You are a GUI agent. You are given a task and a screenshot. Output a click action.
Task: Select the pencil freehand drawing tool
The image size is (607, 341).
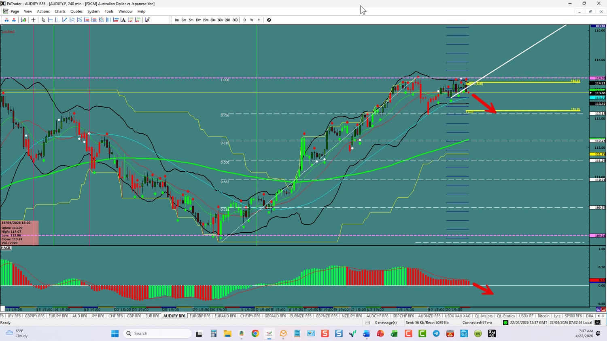click(x=147, y=20)
